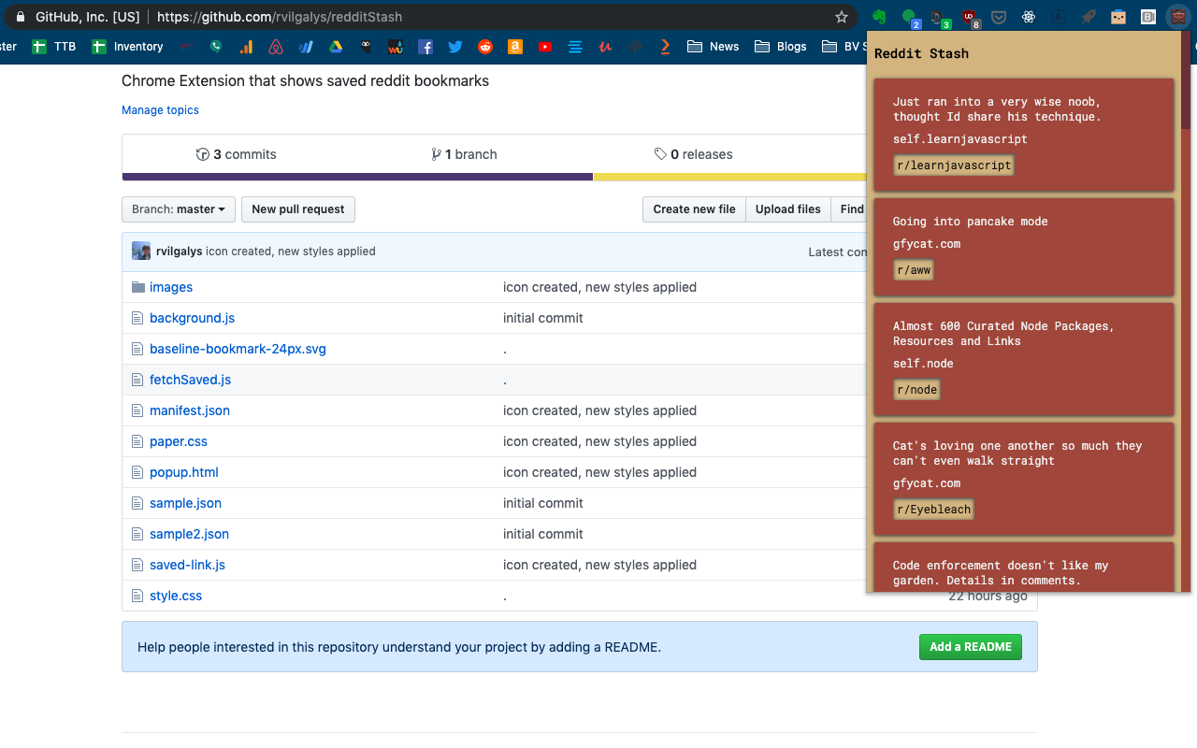Screen dimensions: 1197x748
Task: Open the sample.json file
Action: tap(185, 503)
